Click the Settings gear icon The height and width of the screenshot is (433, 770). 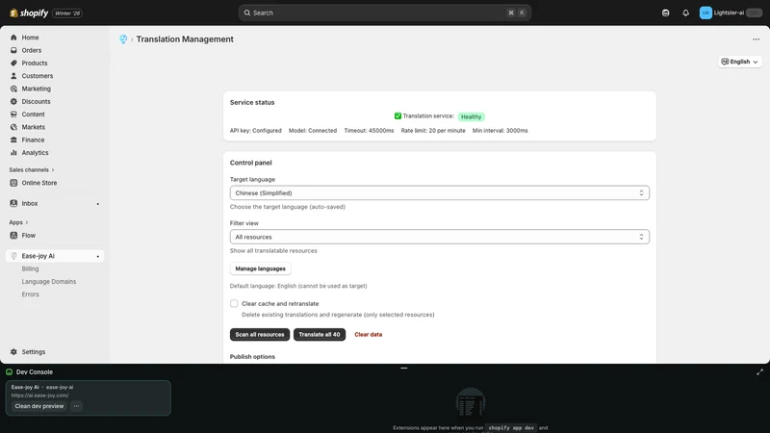13,351
